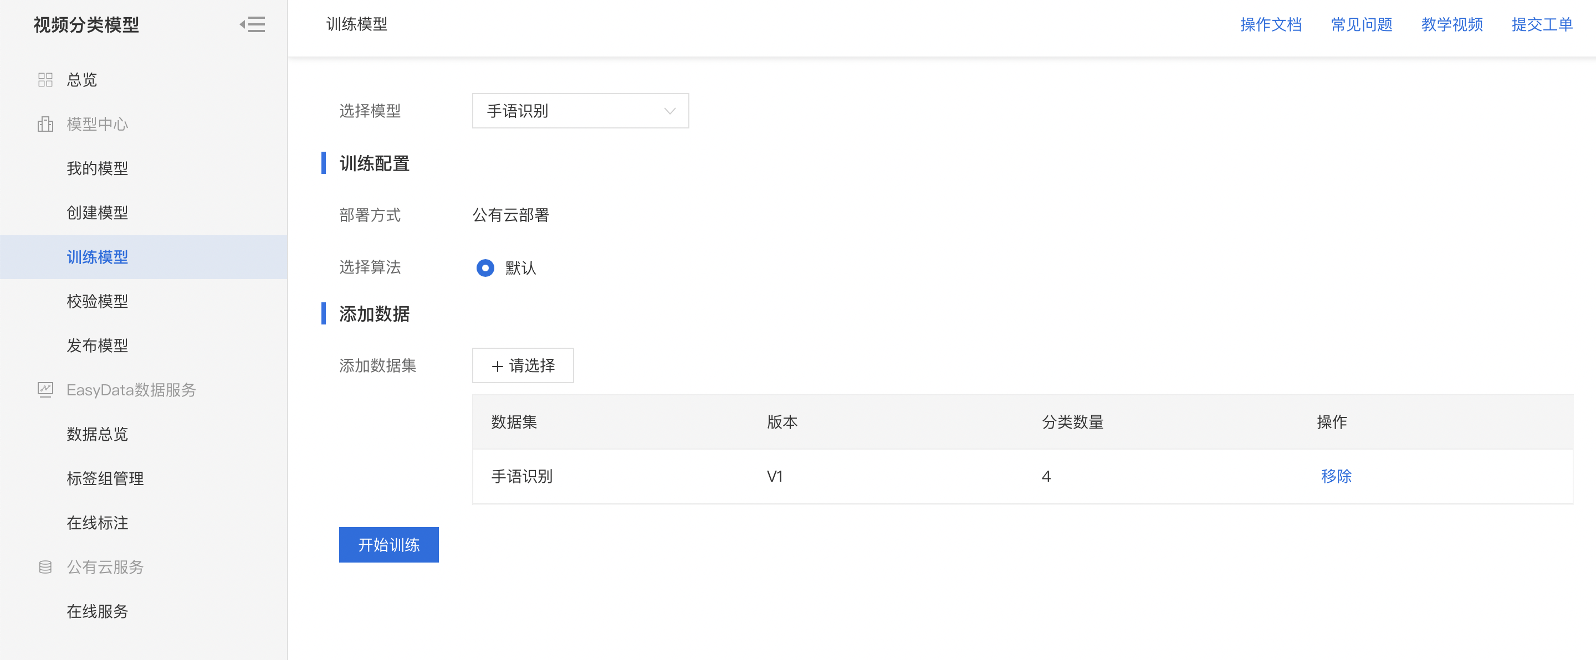
Task: Click the EasyData数据服务 chart icon
Action: (45, 389)
